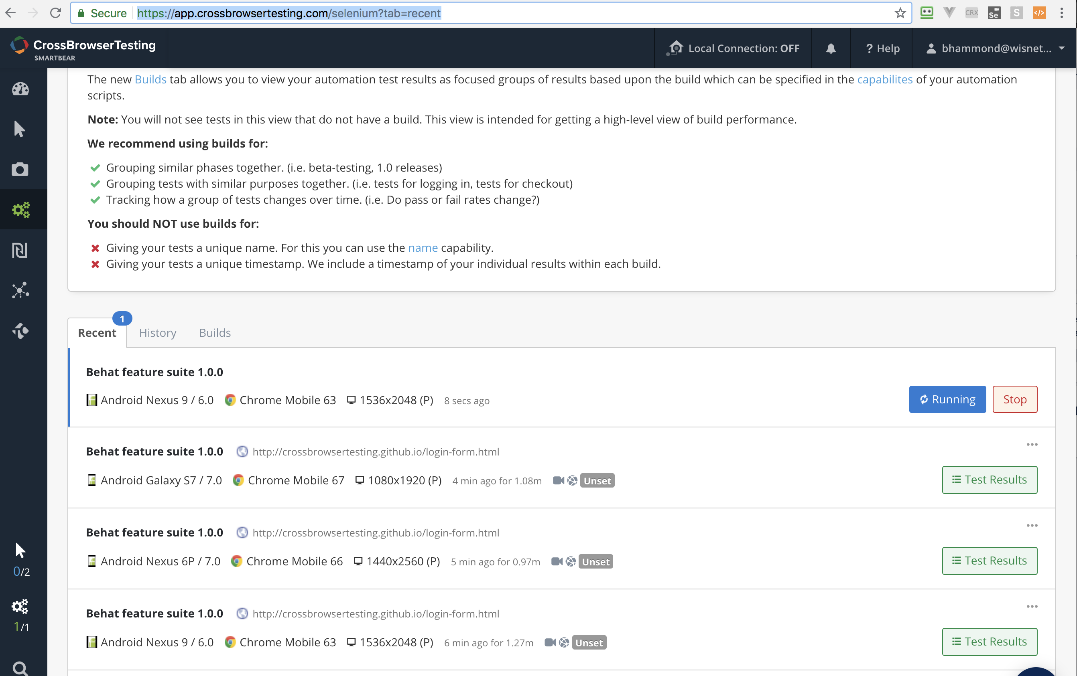
Task: Open the network nodes icon in sidebar
Action: (x=20, y=290)
